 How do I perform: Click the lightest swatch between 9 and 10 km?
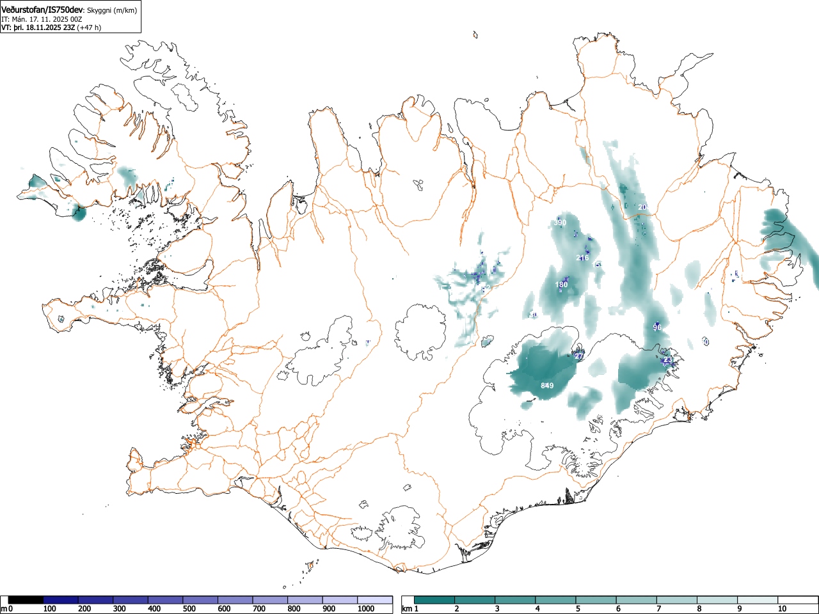coord(757,600)
